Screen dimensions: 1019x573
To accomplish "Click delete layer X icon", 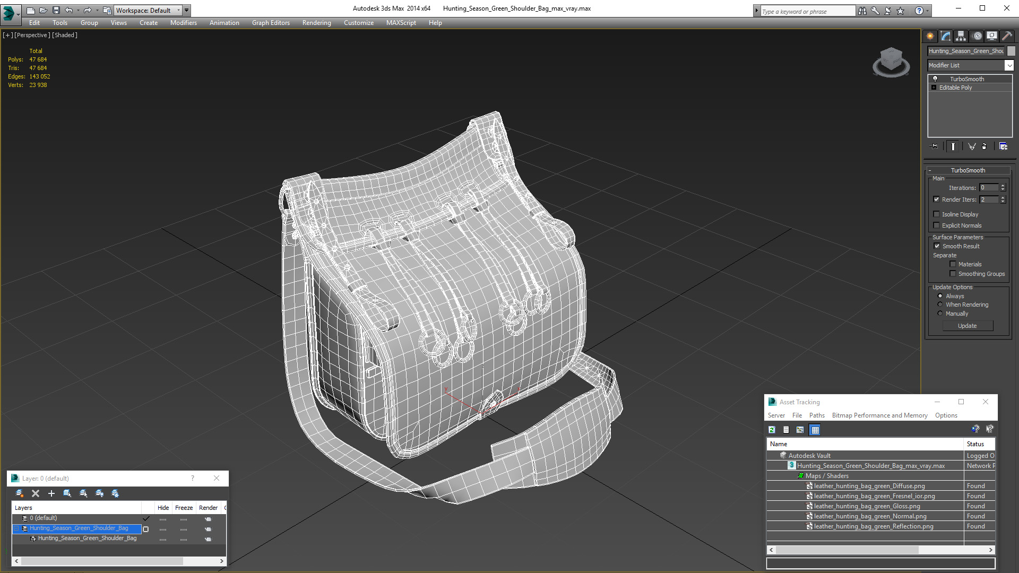I will pyautogui.click(x=36, y=493).
